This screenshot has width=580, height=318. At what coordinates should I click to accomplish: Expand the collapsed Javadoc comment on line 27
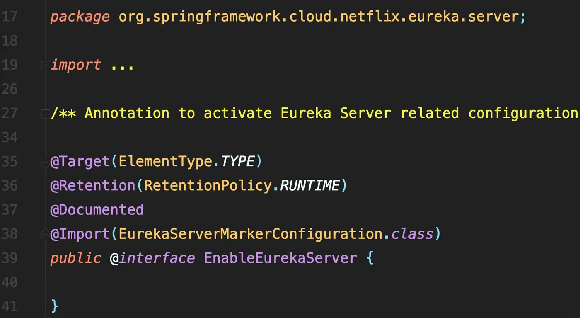[45, 114]
